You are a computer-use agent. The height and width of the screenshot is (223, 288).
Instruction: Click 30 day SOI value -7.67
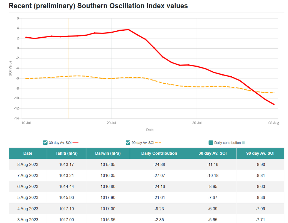(213, 198)
